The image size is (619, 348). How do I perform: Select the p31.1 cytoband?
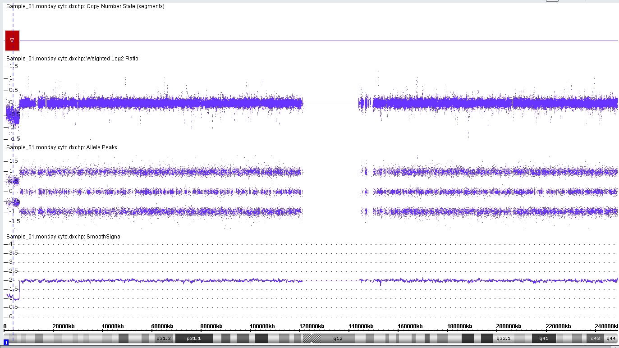194,338
